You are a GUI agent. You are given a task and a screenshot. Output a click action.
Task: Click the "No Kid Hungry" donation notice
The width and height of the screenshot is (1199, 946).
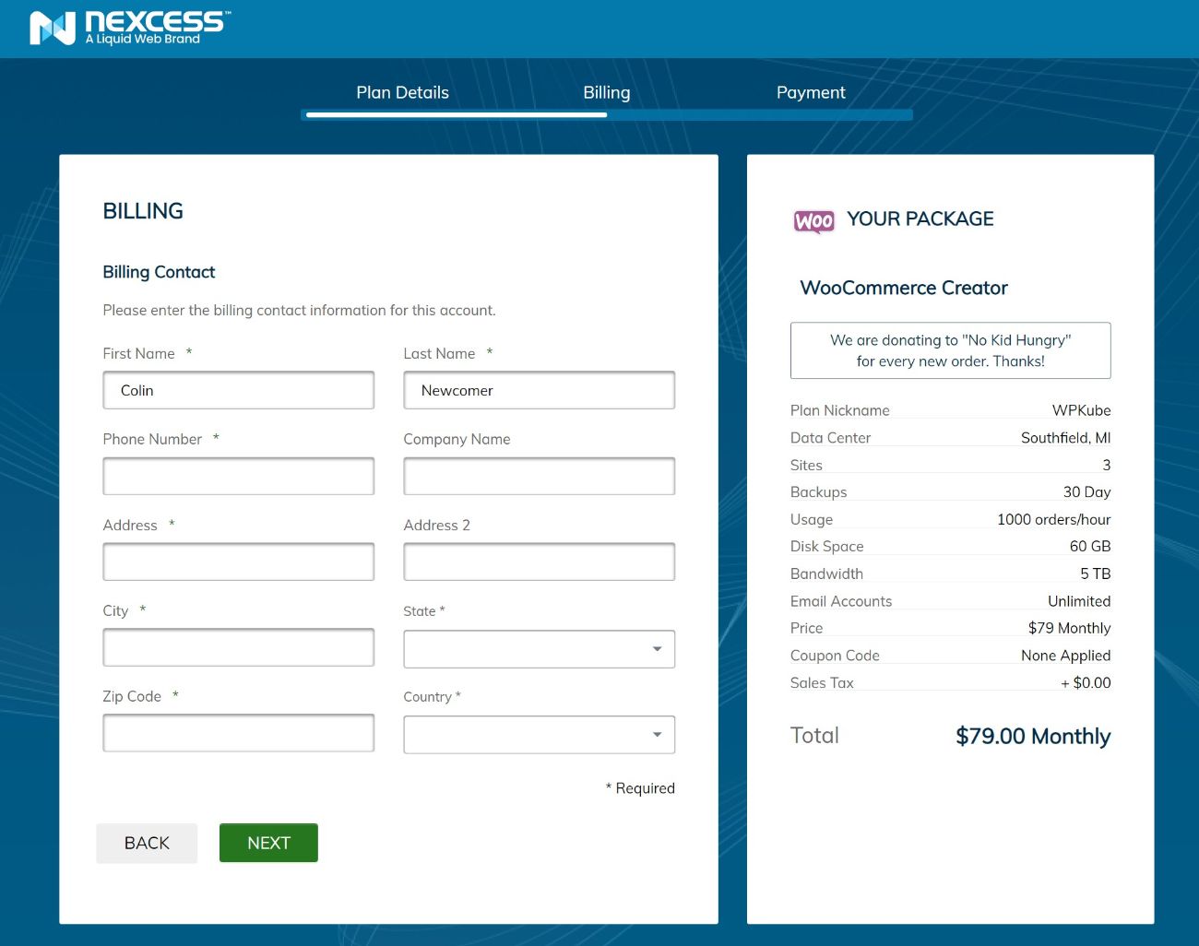click(x=951, y=350)
